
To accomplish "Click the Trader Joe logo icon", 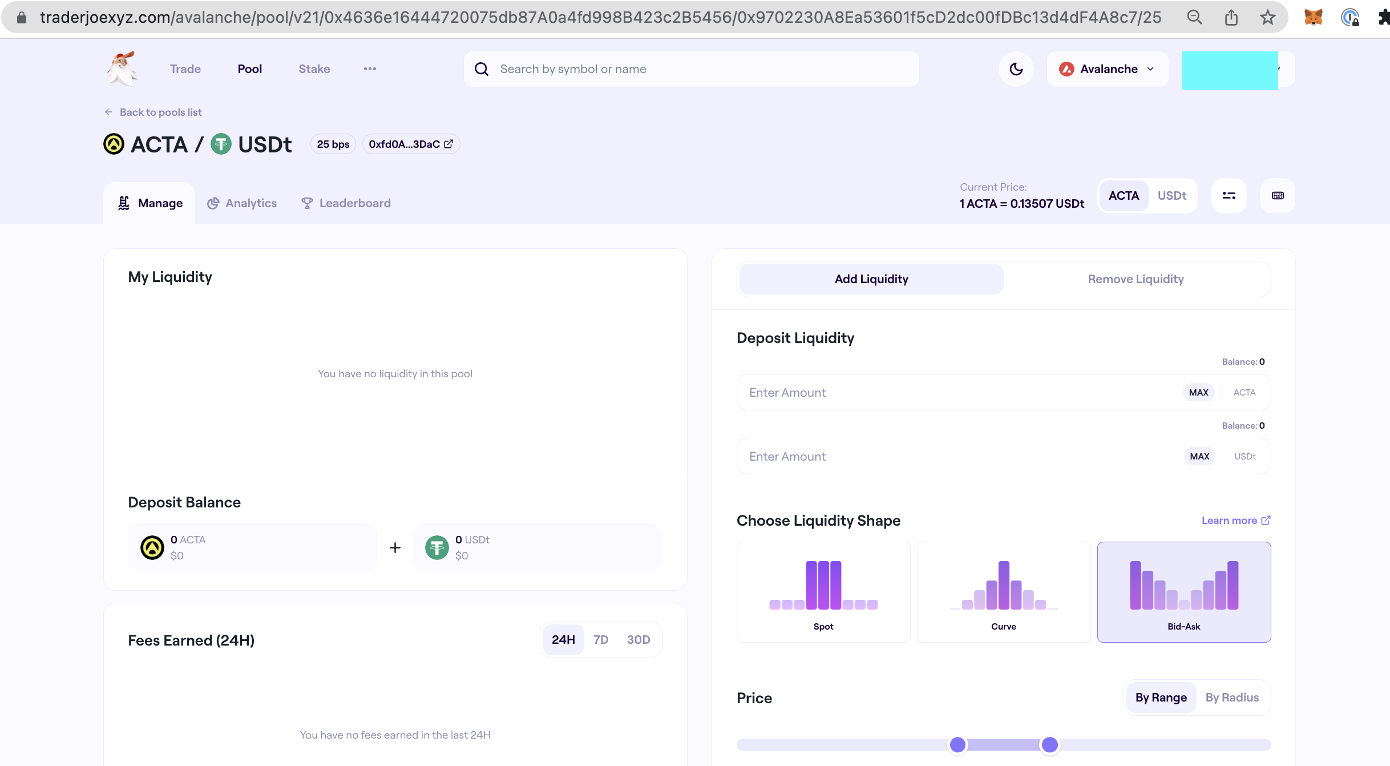I will (122, 68).
